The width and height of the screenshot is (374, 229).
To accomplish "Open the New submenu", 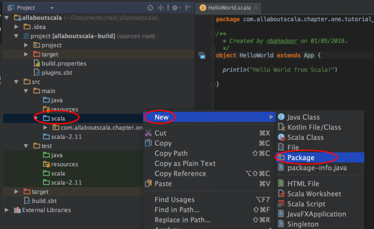I will 209,117.
